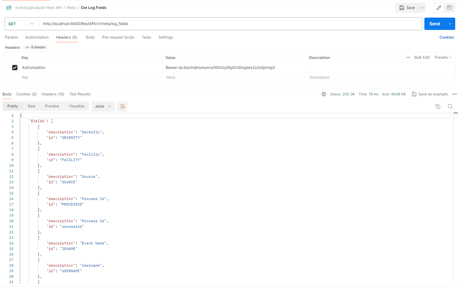Viewport: 458px width, 287px height.
Task: Open the Cookies manager link
Action: [447, 37]
